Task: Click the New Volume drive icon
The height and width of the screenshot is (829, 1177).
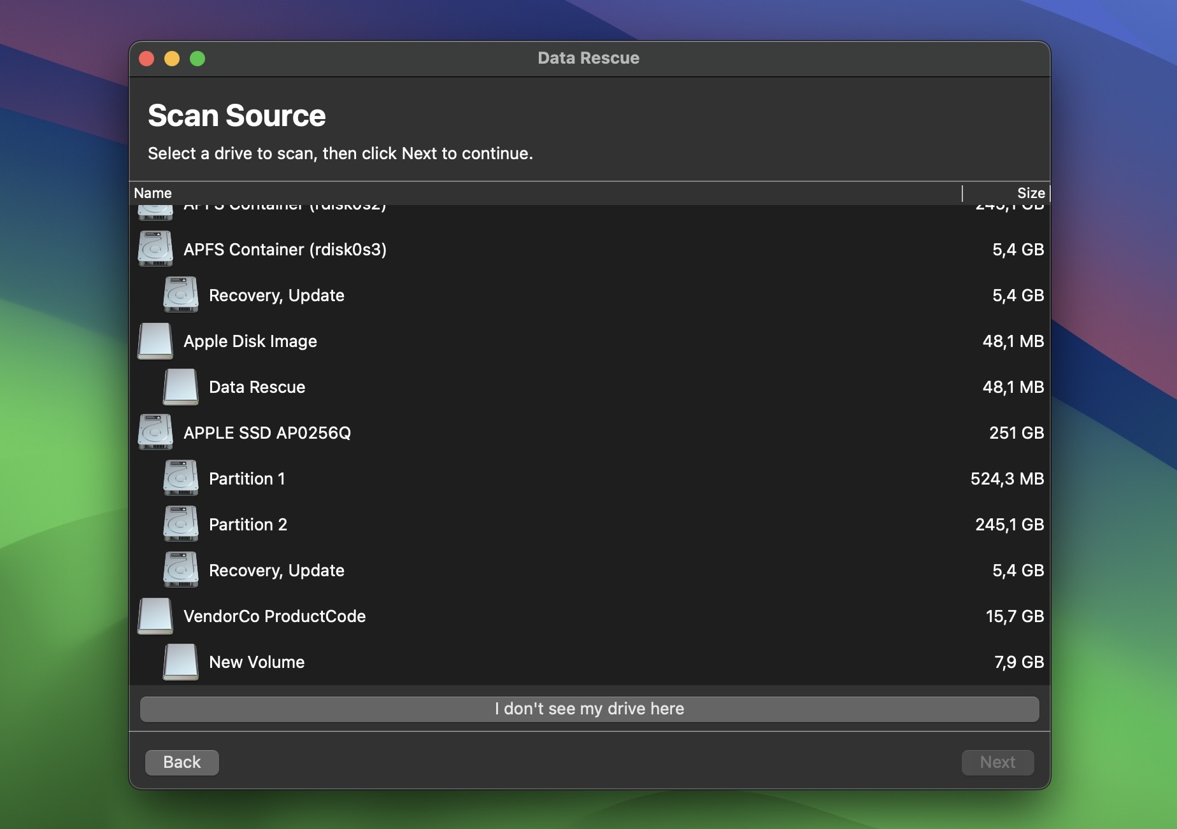Action: tap(181, 662)
